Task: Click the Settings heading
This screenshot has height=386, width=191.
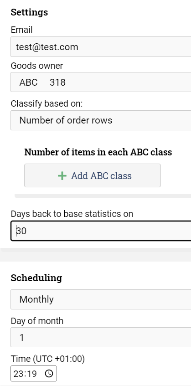Action: [x=29, y=12]
